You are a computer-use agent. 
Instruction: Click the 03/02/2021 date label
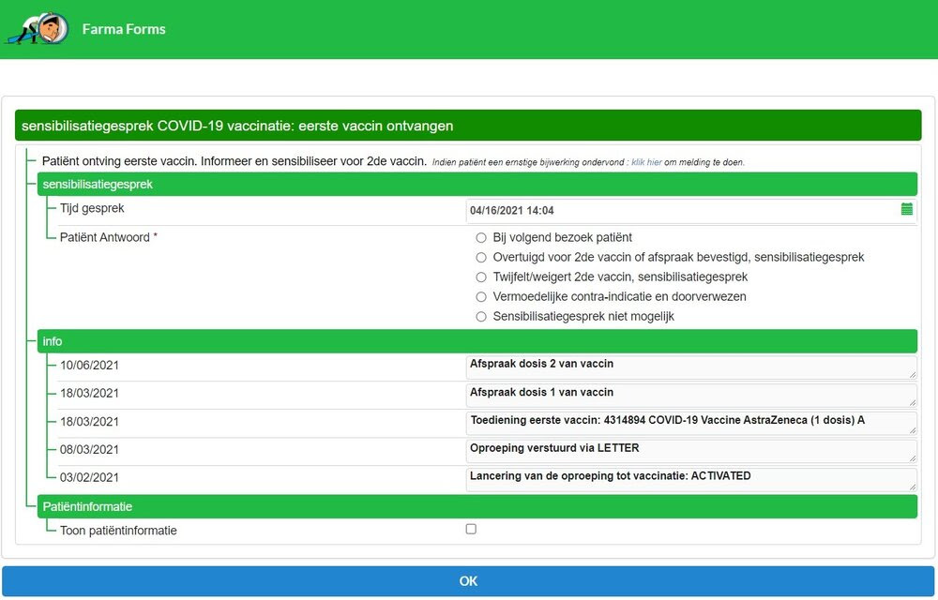click(89, 477)
